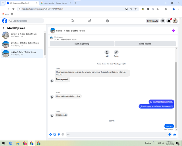Image resolution: width=182 pixels, height=146 pixels.
Task: Go to the Facebook Home feed icon
Action: tap(72, 21)
